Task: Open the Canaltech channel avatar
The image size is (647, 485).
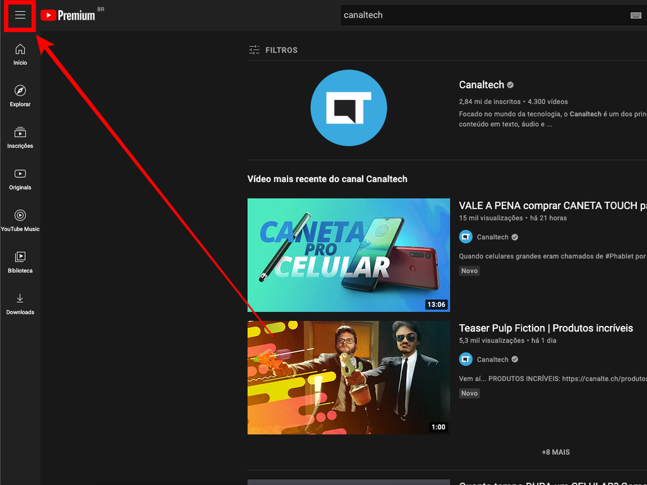Action: 349,107
